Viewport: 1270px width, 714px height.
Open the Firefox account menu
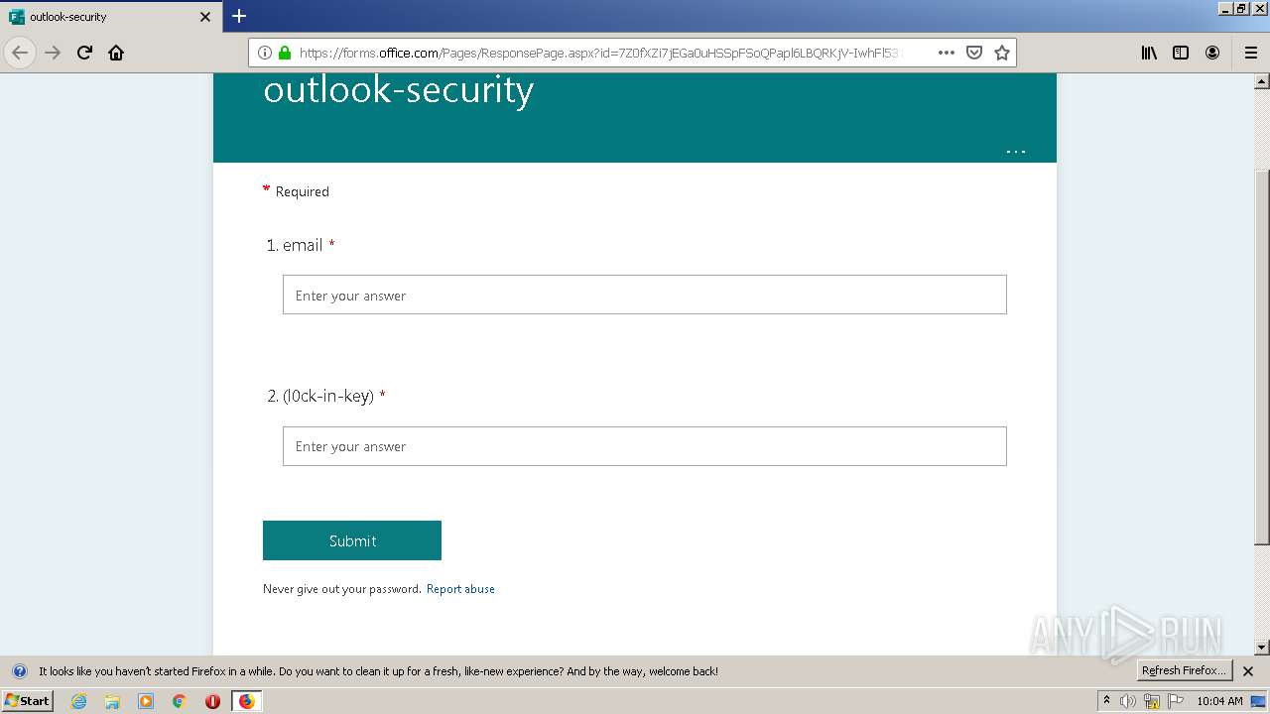(x=1212, y=53)
